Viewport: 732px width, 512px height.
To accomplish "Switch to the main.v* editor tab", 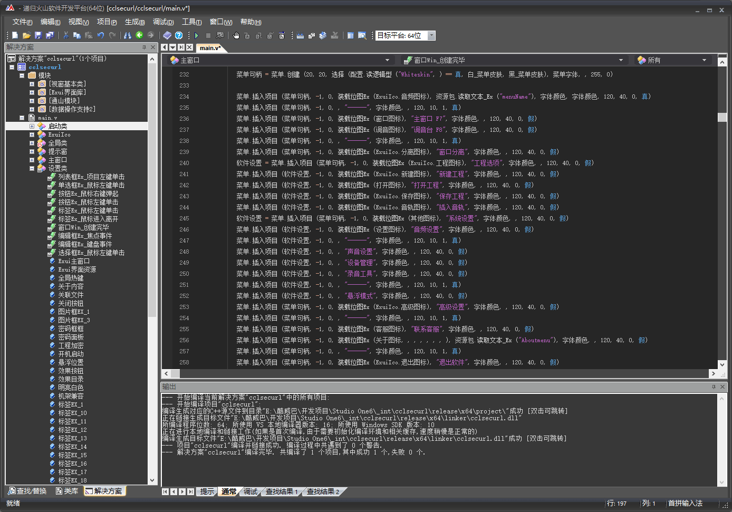I will (x=210, y=47).
